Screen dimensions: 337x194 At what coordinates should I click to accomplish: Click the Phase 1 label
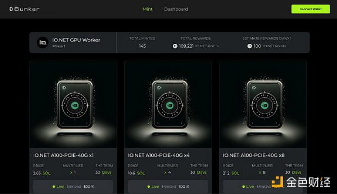[59, 46]
